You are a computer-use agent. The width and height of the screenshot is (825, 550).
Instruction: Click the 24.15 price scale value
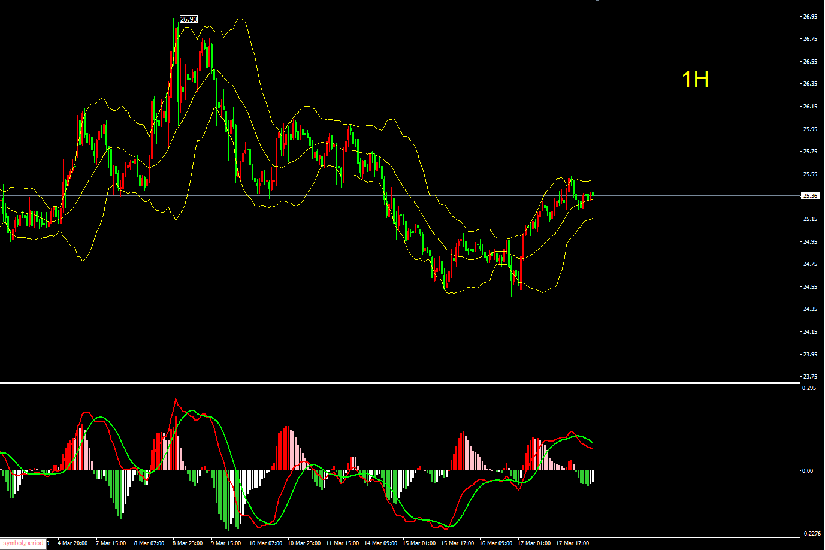click(x=810, y=332)
